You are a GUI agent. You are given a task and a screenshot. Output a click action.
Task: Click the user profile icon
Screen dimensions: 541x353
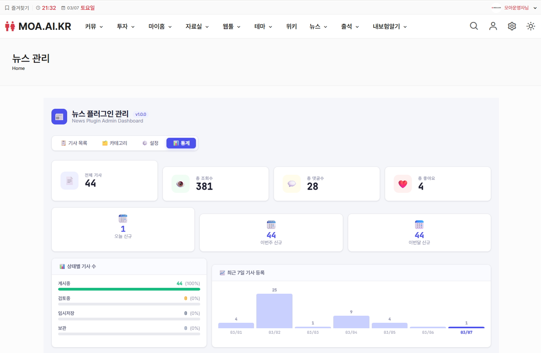click(493, 26)
